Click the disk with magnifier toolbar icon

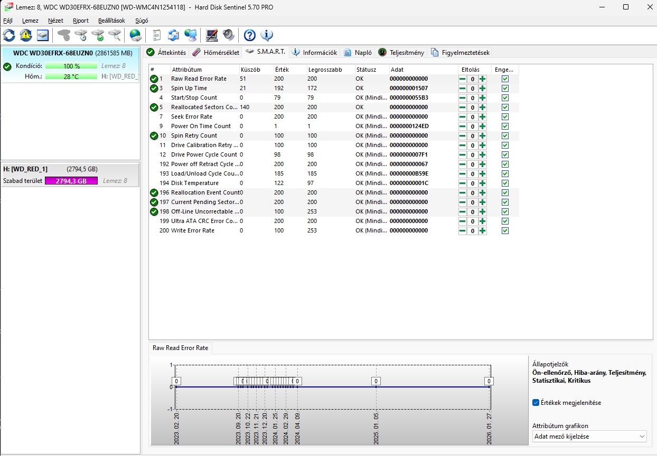[114, 35]
